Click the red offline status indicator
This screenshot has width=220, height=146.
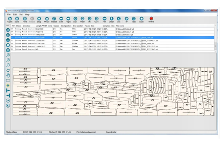[151, 19]
